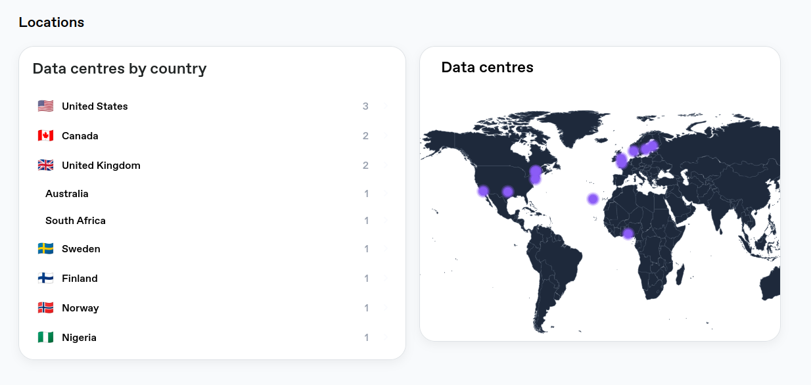Expand the Canada row chevron
Image resolution: width=811 pixels, height=385 pixels.
click(x=384, y=135)
